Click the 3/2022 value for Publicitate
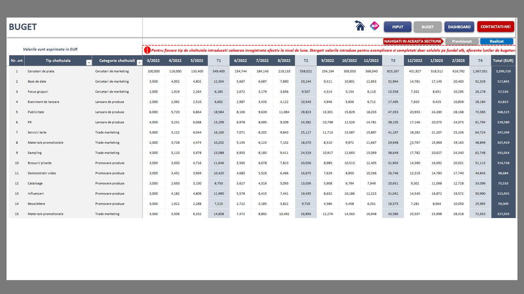This screenshot has width=524, height=294. coord(154,112)
